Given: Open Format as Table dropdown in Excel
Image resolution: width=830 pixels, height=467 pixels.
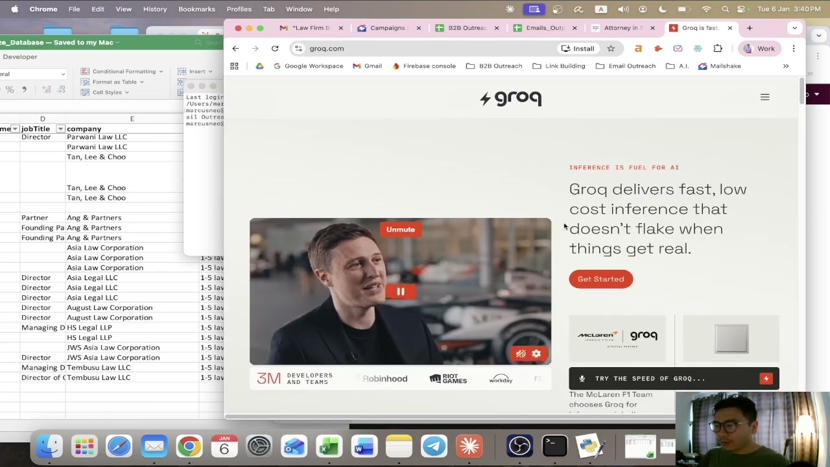Looking at the screenshot, I should click(x=112, y=82).
